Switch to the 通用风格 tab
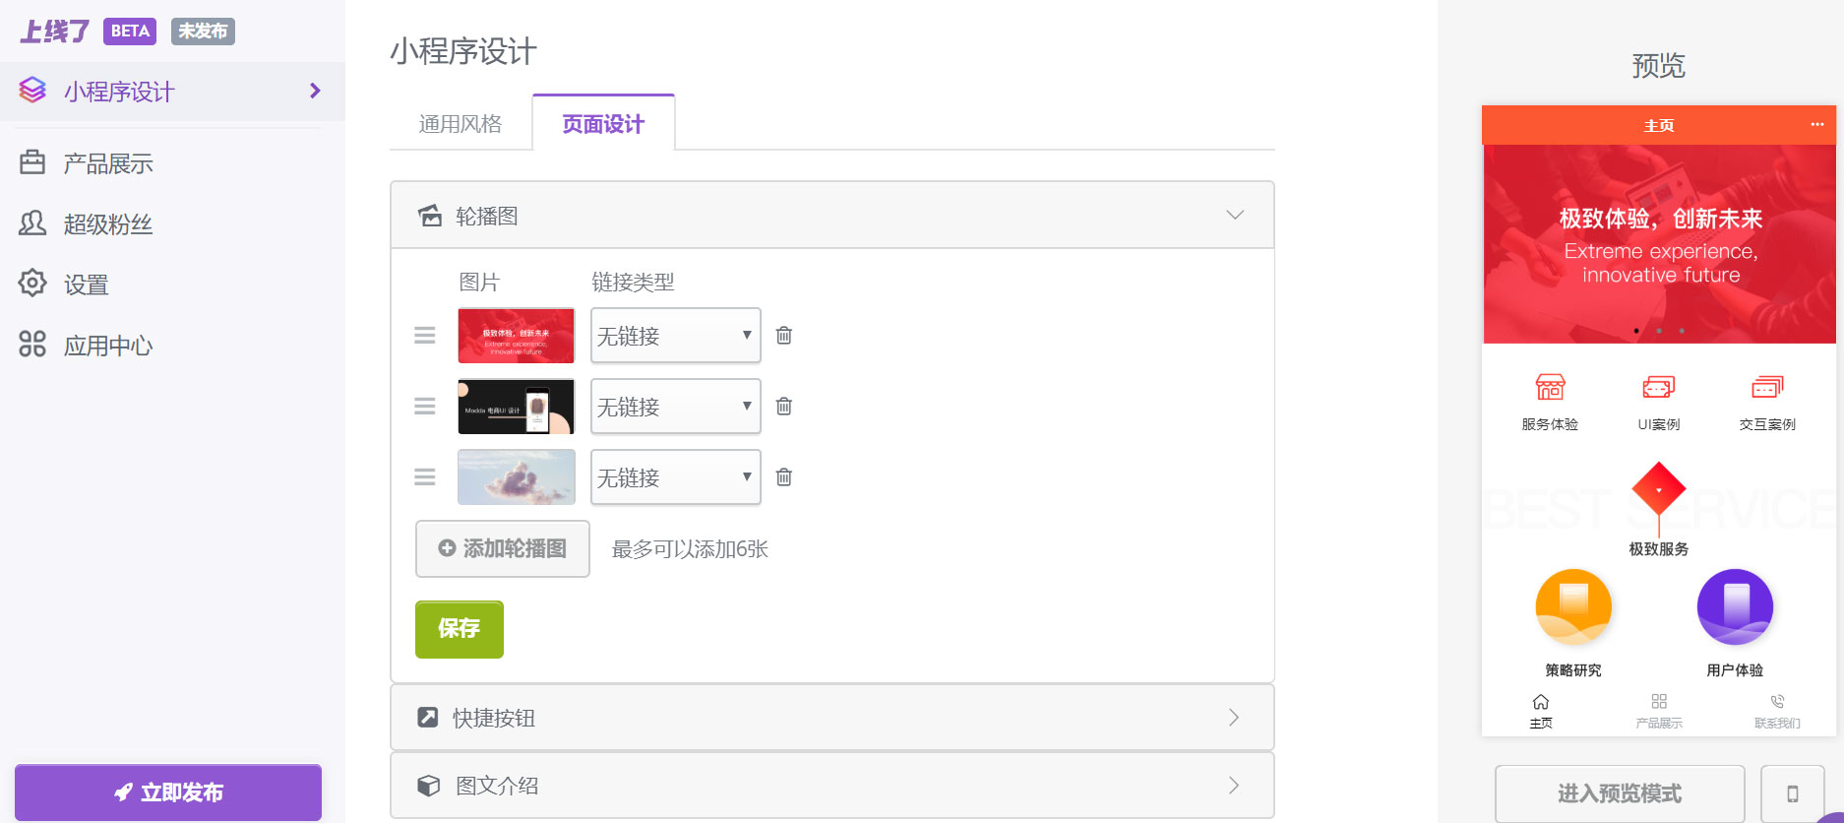 click(x=460, y=124)
